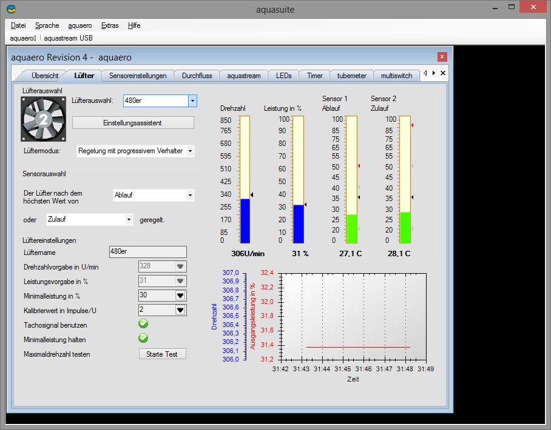Open Minimalleistung in % dropdown arrow
Image resolution: width=551 pixels, height=430 pixels.
(180, 296)
